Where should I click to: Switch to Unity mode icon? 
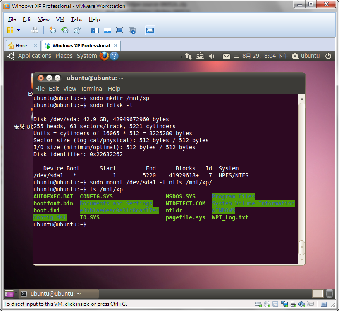132,31
